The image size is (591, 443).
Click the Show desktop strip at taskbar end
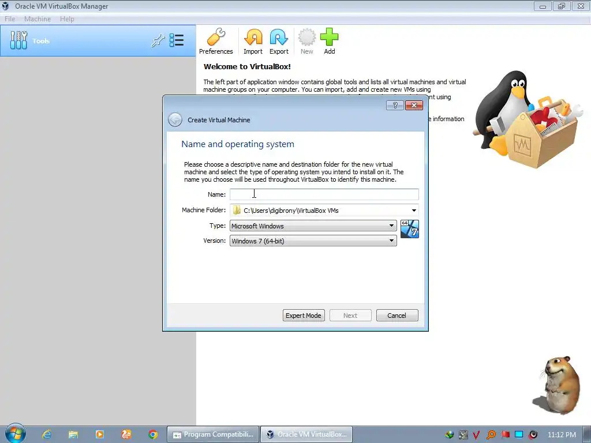click(x=586, y=434)
